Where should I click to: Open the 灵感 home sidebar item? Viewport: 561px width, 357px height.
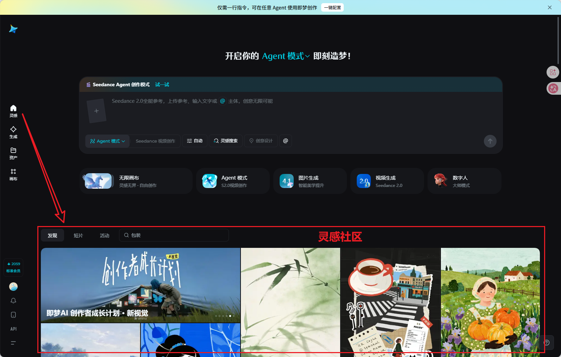point(13,111)
